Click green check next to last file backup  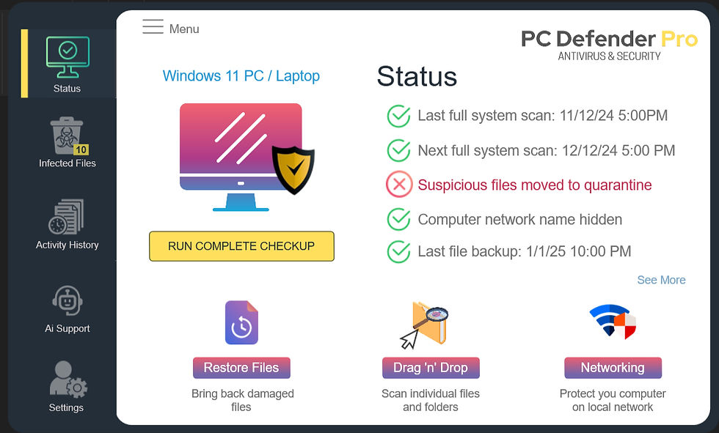click(398, 251)
